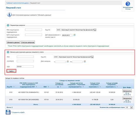Click the save to file floppy icon

(8, 112)
